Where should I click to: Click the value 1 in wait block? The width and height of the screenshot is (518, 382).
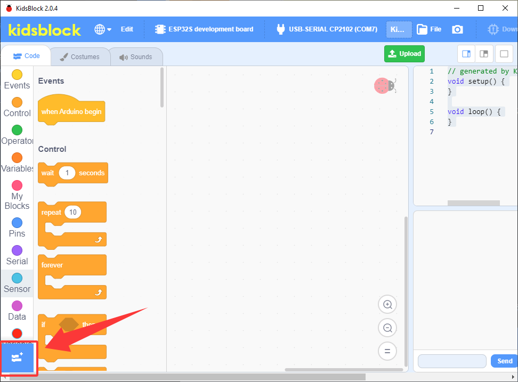point(67,173)
